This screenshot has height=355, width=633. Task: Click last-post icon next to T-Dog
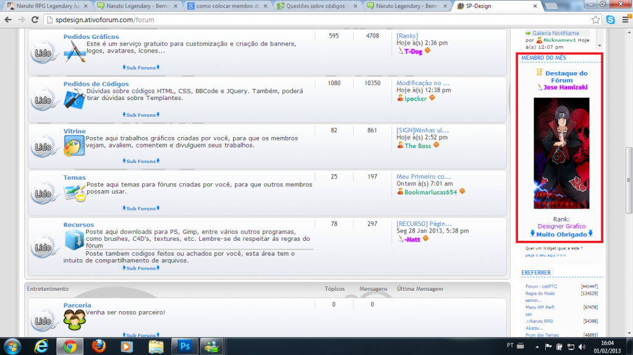(428, 51)
